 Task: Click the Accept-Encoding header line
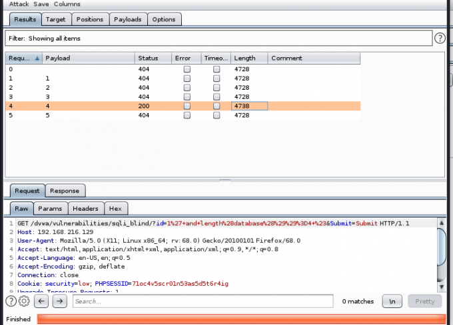(x=71, y=267)
